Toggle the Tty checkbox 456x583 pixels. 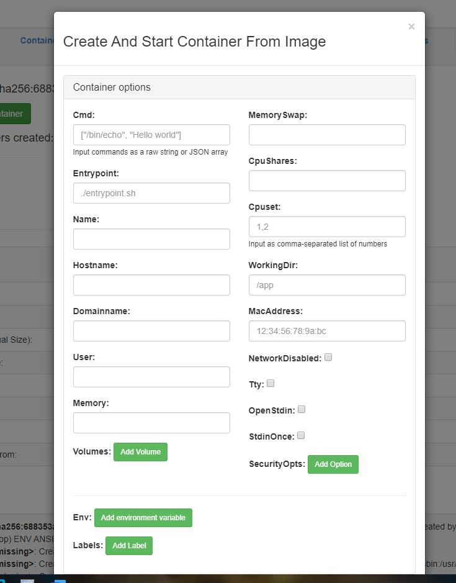click(270, 383)
